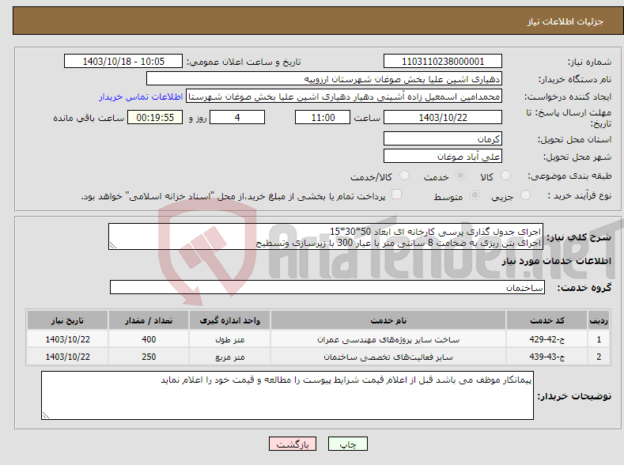Select the جزیی purchase type radio
Viewport: 624px width, 465px height.
tap(525, 195)
